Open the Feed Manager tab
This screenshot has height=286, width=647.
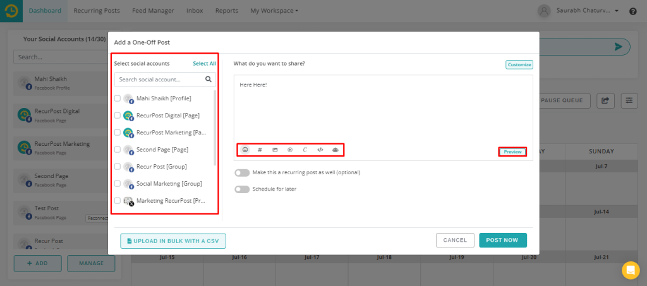point(153,11)
